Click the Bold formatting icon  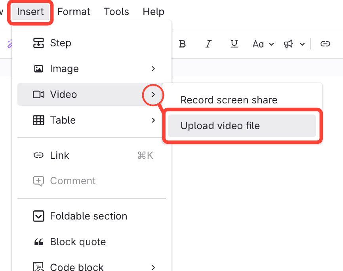(x=182, y=44)
